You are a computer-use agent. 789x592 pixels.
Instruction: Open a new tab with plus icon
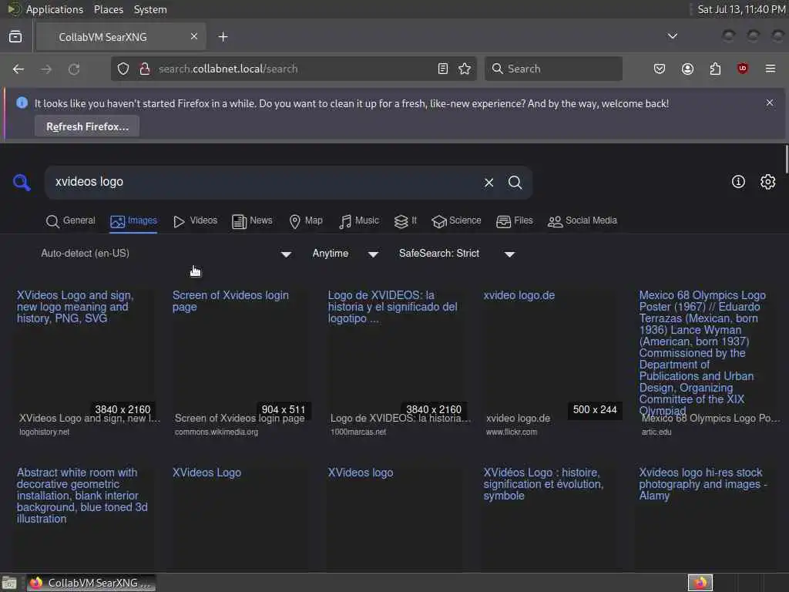point(223,37)
